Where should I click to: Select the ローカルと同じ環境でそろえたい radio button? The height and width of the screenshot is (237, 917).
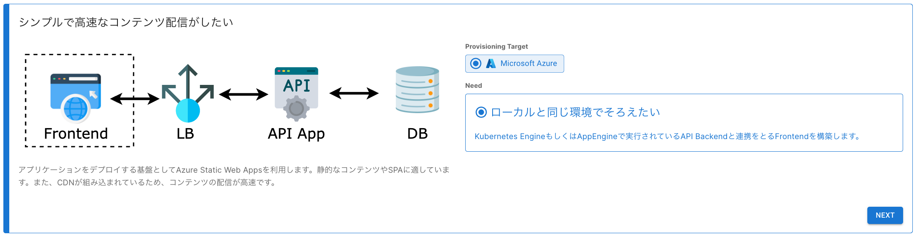pyautogui.click(x=481, y=112)
